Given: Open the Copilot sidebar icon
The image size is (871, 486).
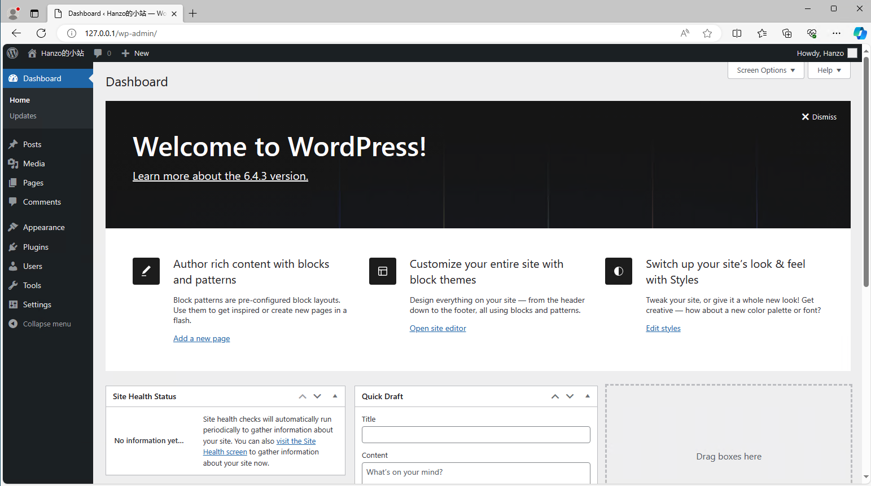Looking at the screenshot, I should pyautogui.click(x=860, y=33).
